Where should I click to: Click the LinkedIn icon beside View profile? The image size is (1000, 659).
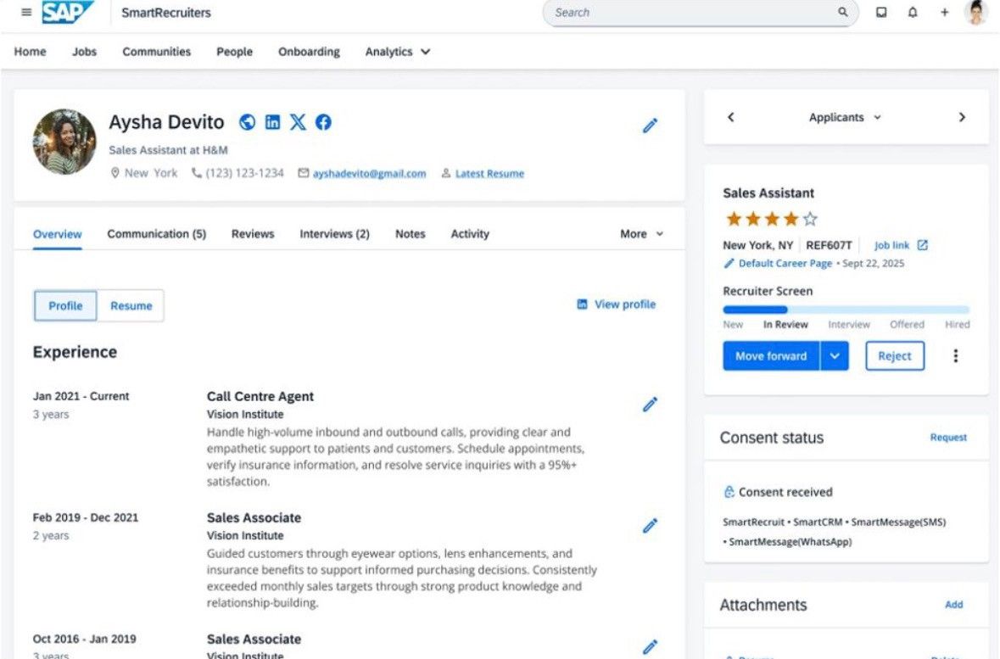[x=582, y=304]
